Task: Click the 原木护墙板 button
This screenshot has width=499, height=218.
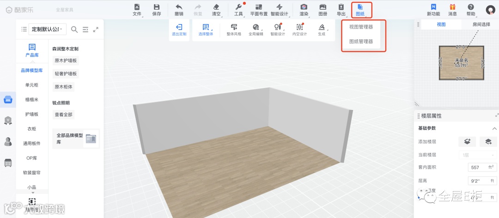Action: [66, 61]
